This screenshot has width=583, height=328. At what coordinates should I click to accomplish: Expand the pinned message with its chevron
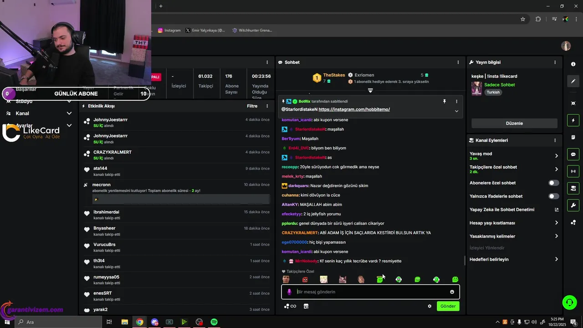(456, 111)
